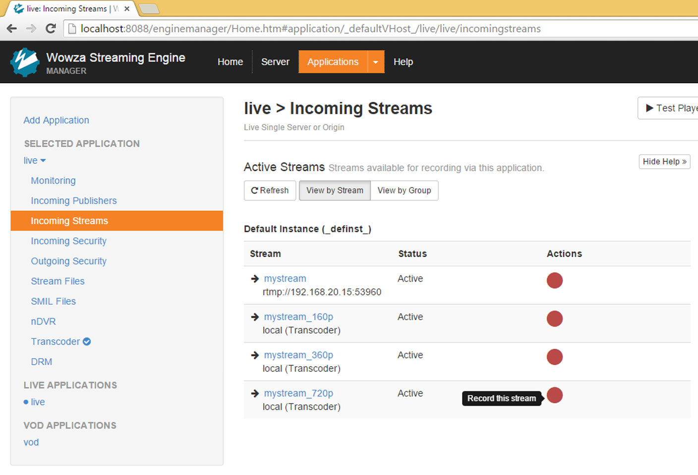Screen dimensions: 698x475
Task: Switch to View by Group
Action: (x=404, y=190)
